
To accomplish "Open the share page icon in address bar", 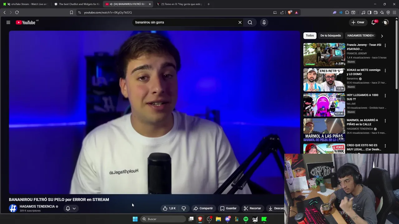I will point(282,12).
